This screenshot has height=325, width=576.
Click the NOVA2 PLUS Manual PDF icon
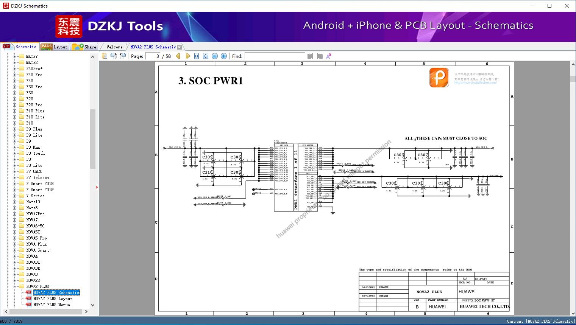coord(29,304)
